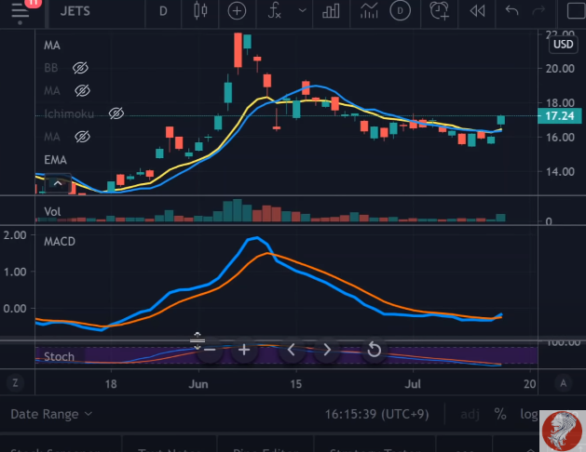Open timezone Z button
Image resolution: width=586 pixels, height=452 pixels.
pyautogui.click(x=15, y=383)
